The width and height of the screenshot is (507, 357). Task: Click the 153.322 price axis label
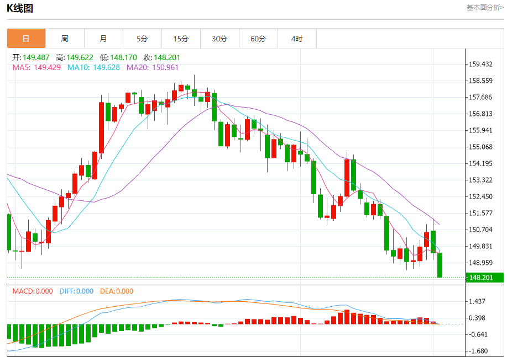tap(480, 180)
